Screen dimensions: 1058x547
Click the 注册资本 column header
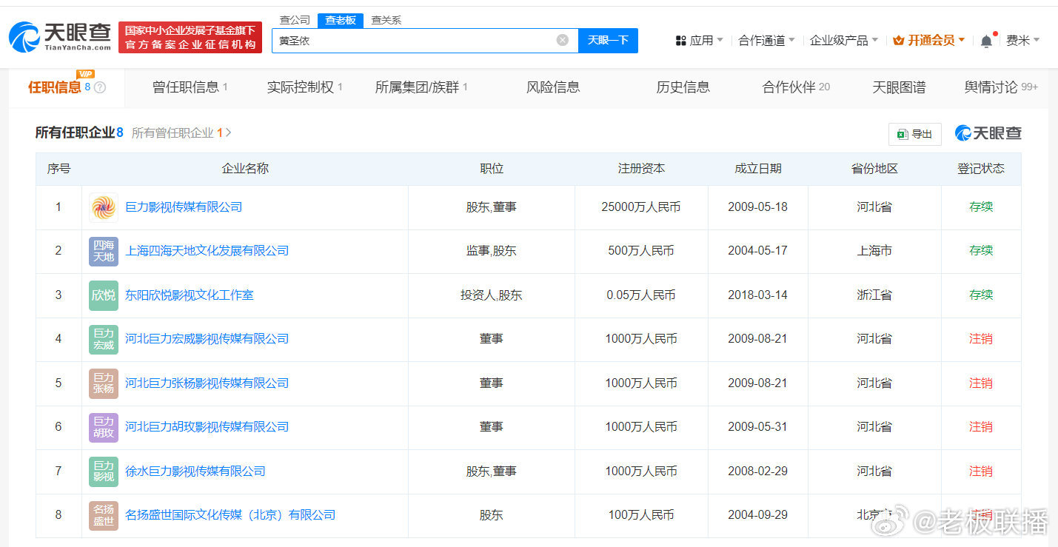click(642, 169)
